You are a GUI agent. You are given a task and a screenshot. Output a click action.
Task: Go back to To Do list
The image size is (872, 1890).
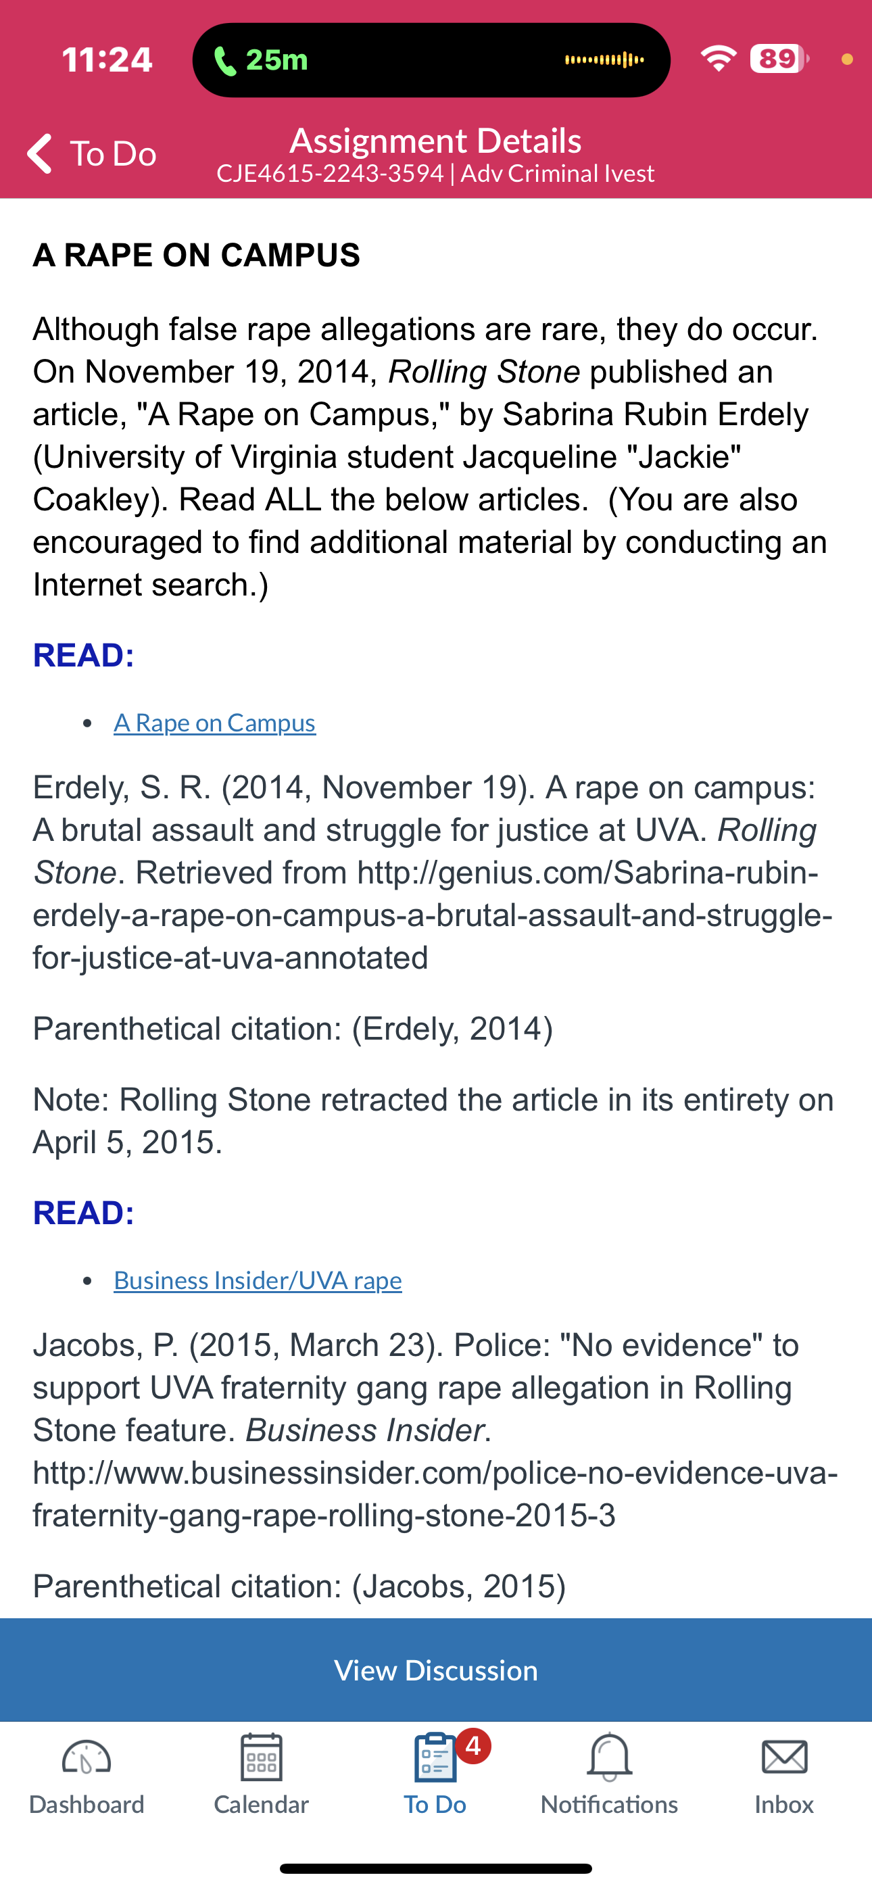(92, 153)
